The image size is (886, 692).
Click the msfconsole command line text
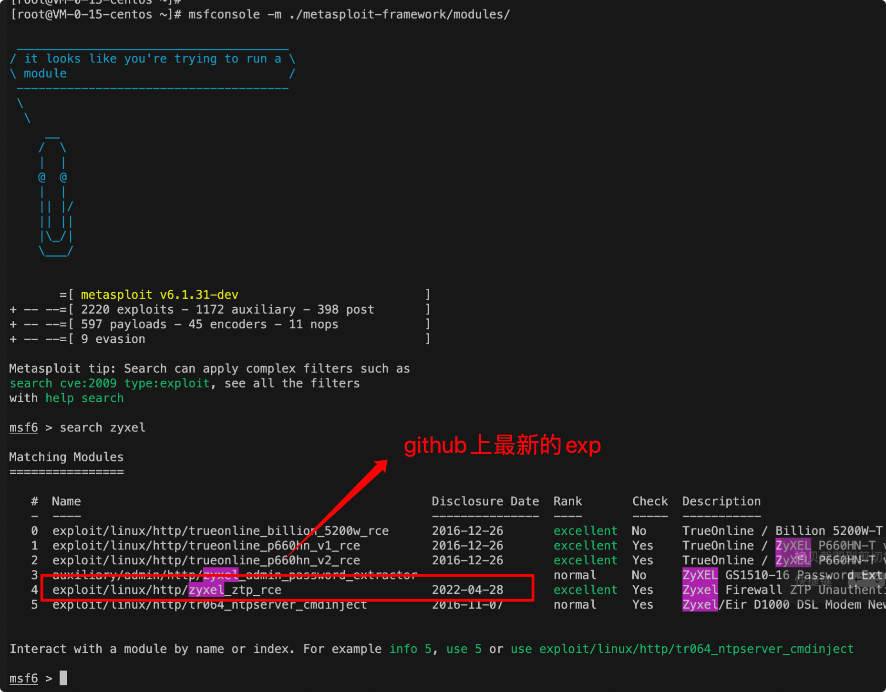pos(349,14)
